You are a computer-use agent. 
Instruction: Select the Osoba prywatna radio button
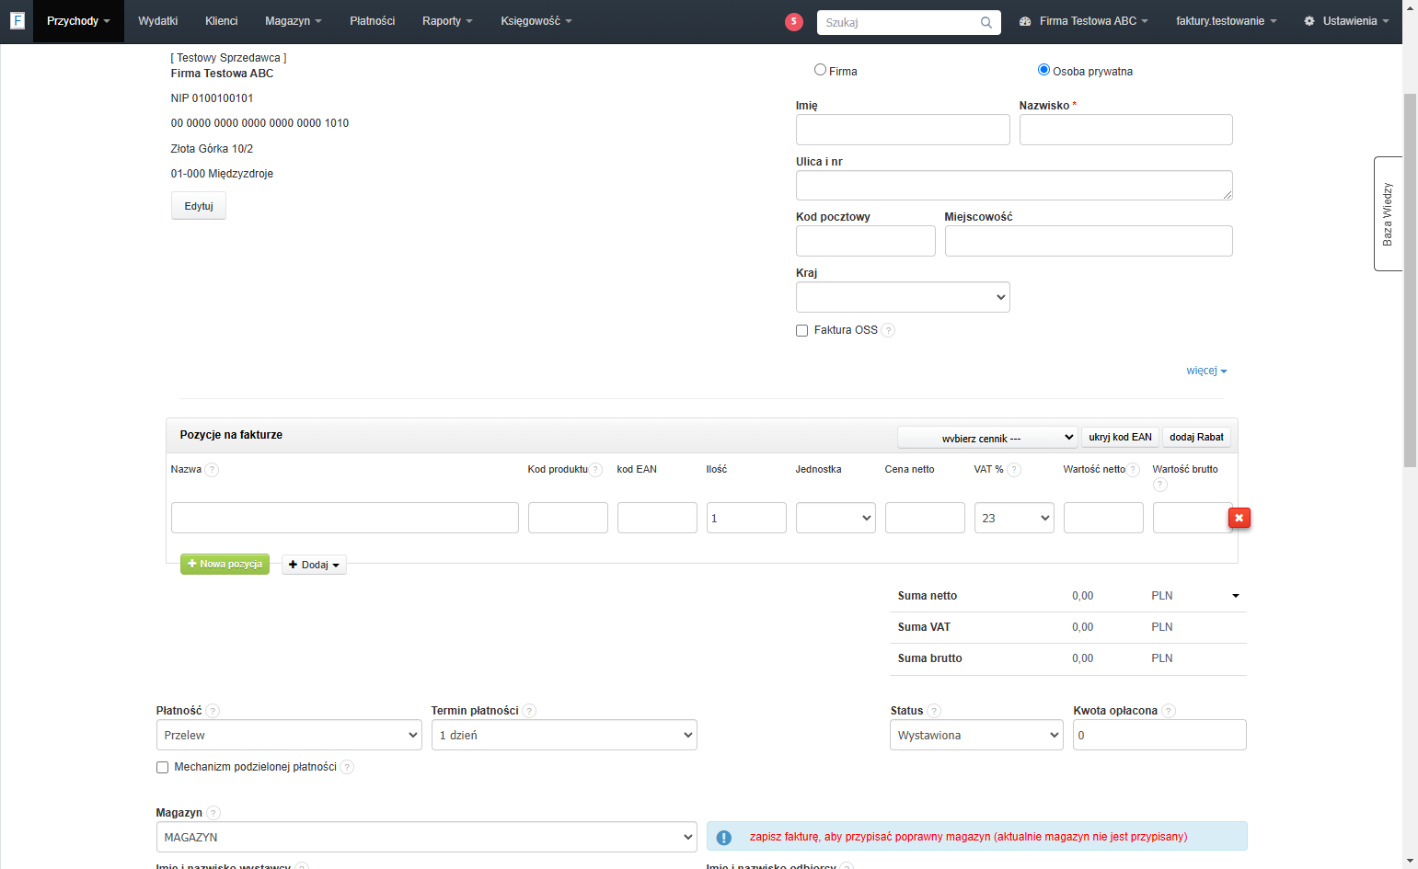point(1043,70)
